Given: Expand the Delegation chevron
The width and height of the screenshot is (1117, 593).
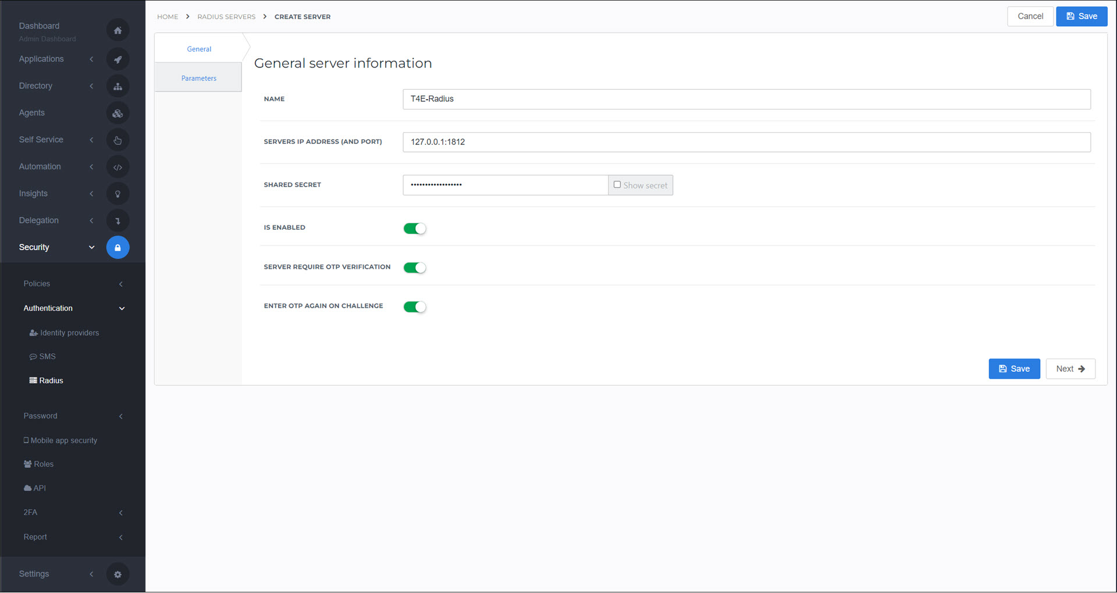Looking at the screenshot, I should pos(91,221).
